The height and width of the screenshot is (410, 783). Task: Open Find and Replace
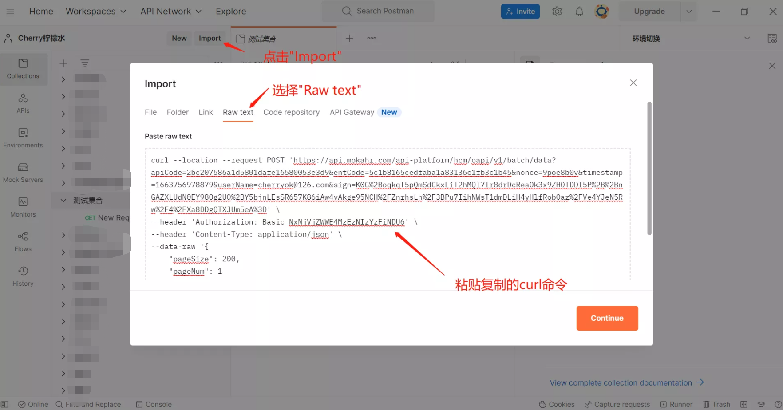88,404
